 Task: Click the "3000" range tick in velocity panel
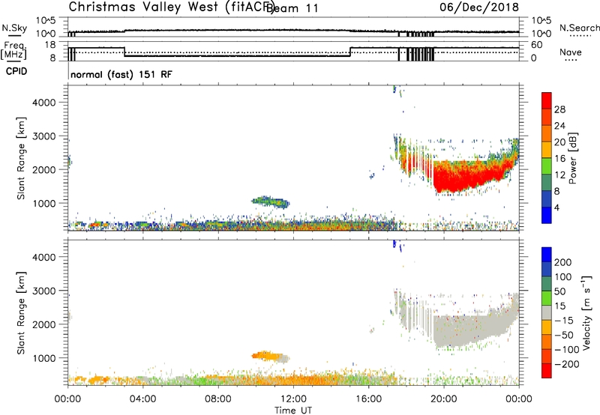[43, 291]
